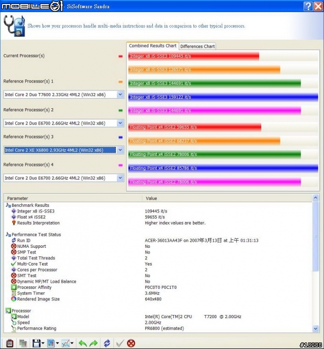
Task: Close the SiSoftware Sandra window
Action: (x=318, y=6)
